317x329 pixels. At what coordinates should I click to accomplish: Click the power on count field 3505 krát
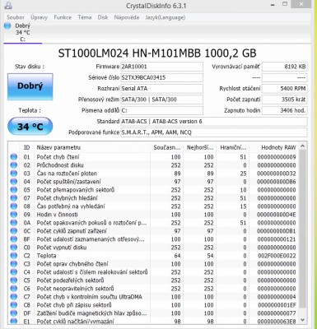285,100
